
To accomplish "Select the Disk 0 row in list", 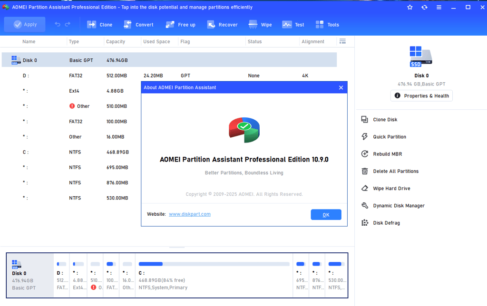I will click(169, 60).
